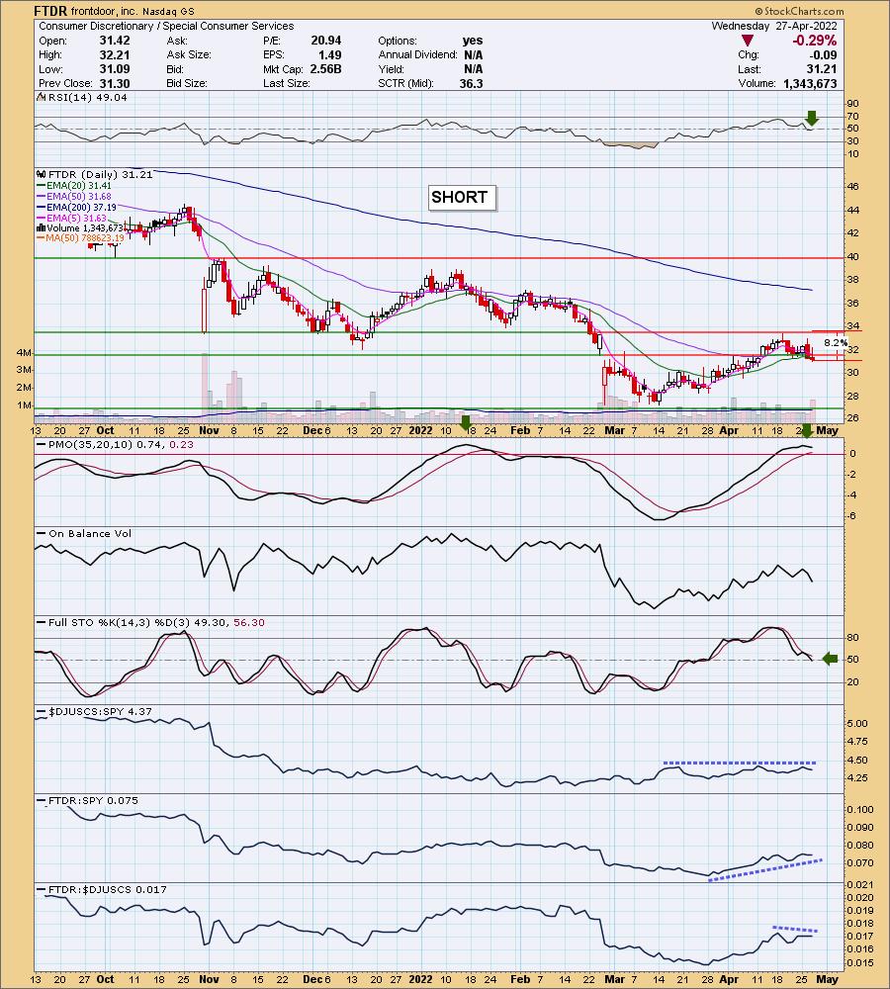
Task: Click the EPS value 1.49
Action: (x=330, y=54)
